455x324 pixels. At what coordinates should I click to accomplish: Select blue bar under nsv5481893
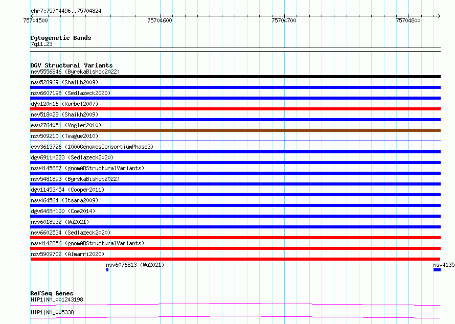(235, 184)
